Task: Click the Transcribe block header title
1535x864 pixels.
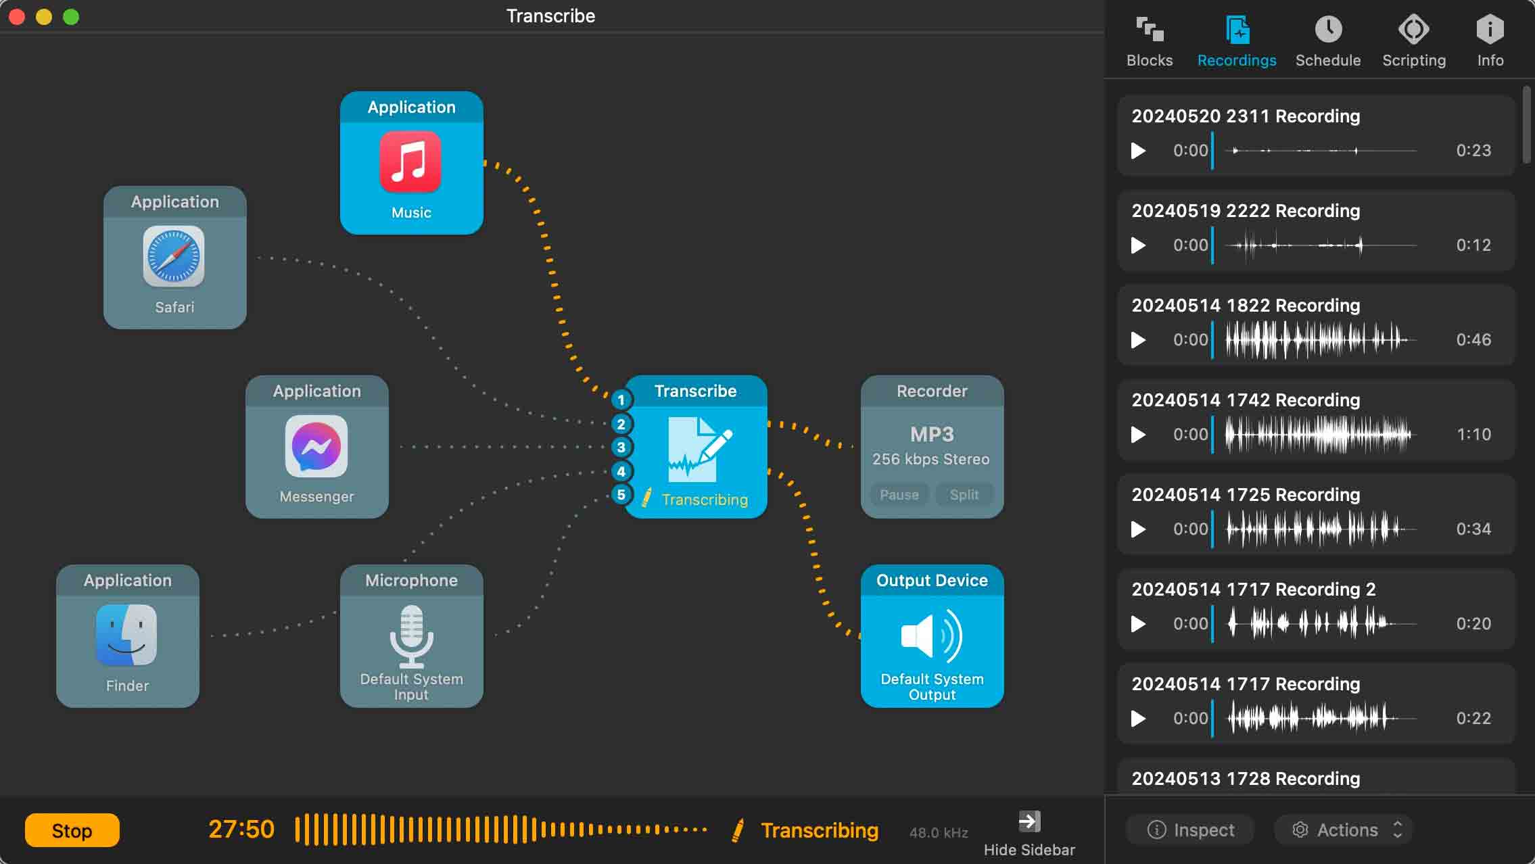Action: [695, 391]
